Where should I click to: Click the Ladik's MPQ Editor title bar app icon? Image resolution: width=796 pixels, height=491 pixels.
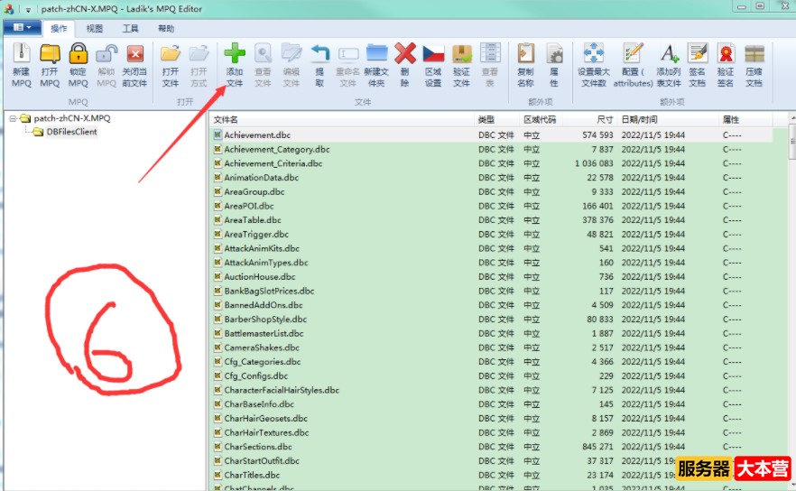point(9,9)
